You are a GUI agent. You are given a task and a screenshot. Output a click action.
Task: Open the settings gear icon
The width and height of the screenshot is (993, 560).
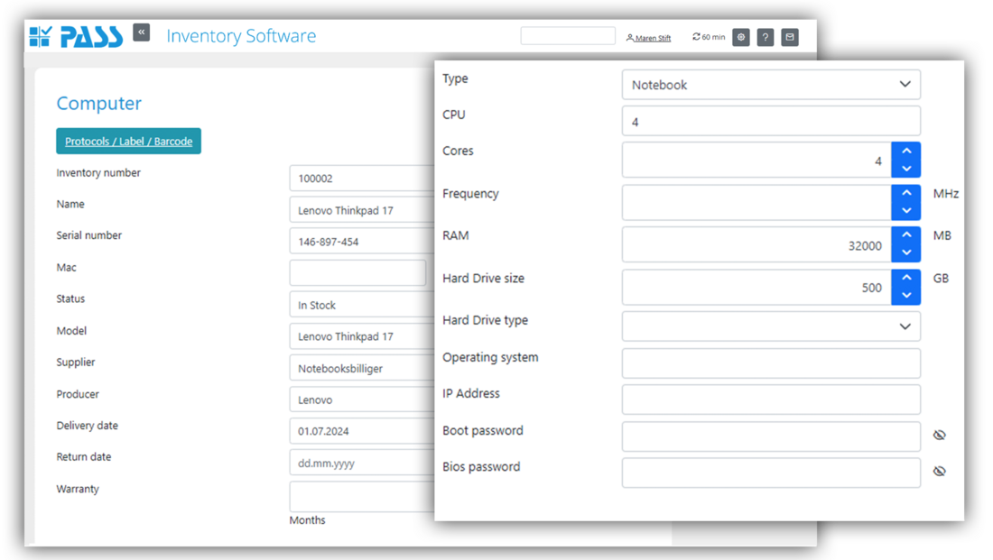tap(740, 36)
